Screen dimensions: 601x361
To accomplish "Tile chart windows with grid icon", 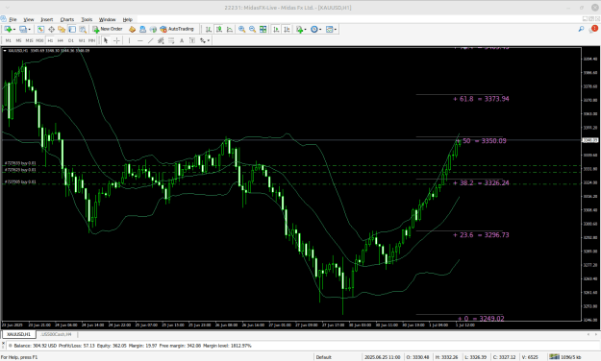I will (263, 29).
